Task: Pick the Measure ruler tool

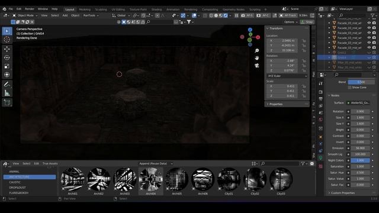Action: click(7, 93)
